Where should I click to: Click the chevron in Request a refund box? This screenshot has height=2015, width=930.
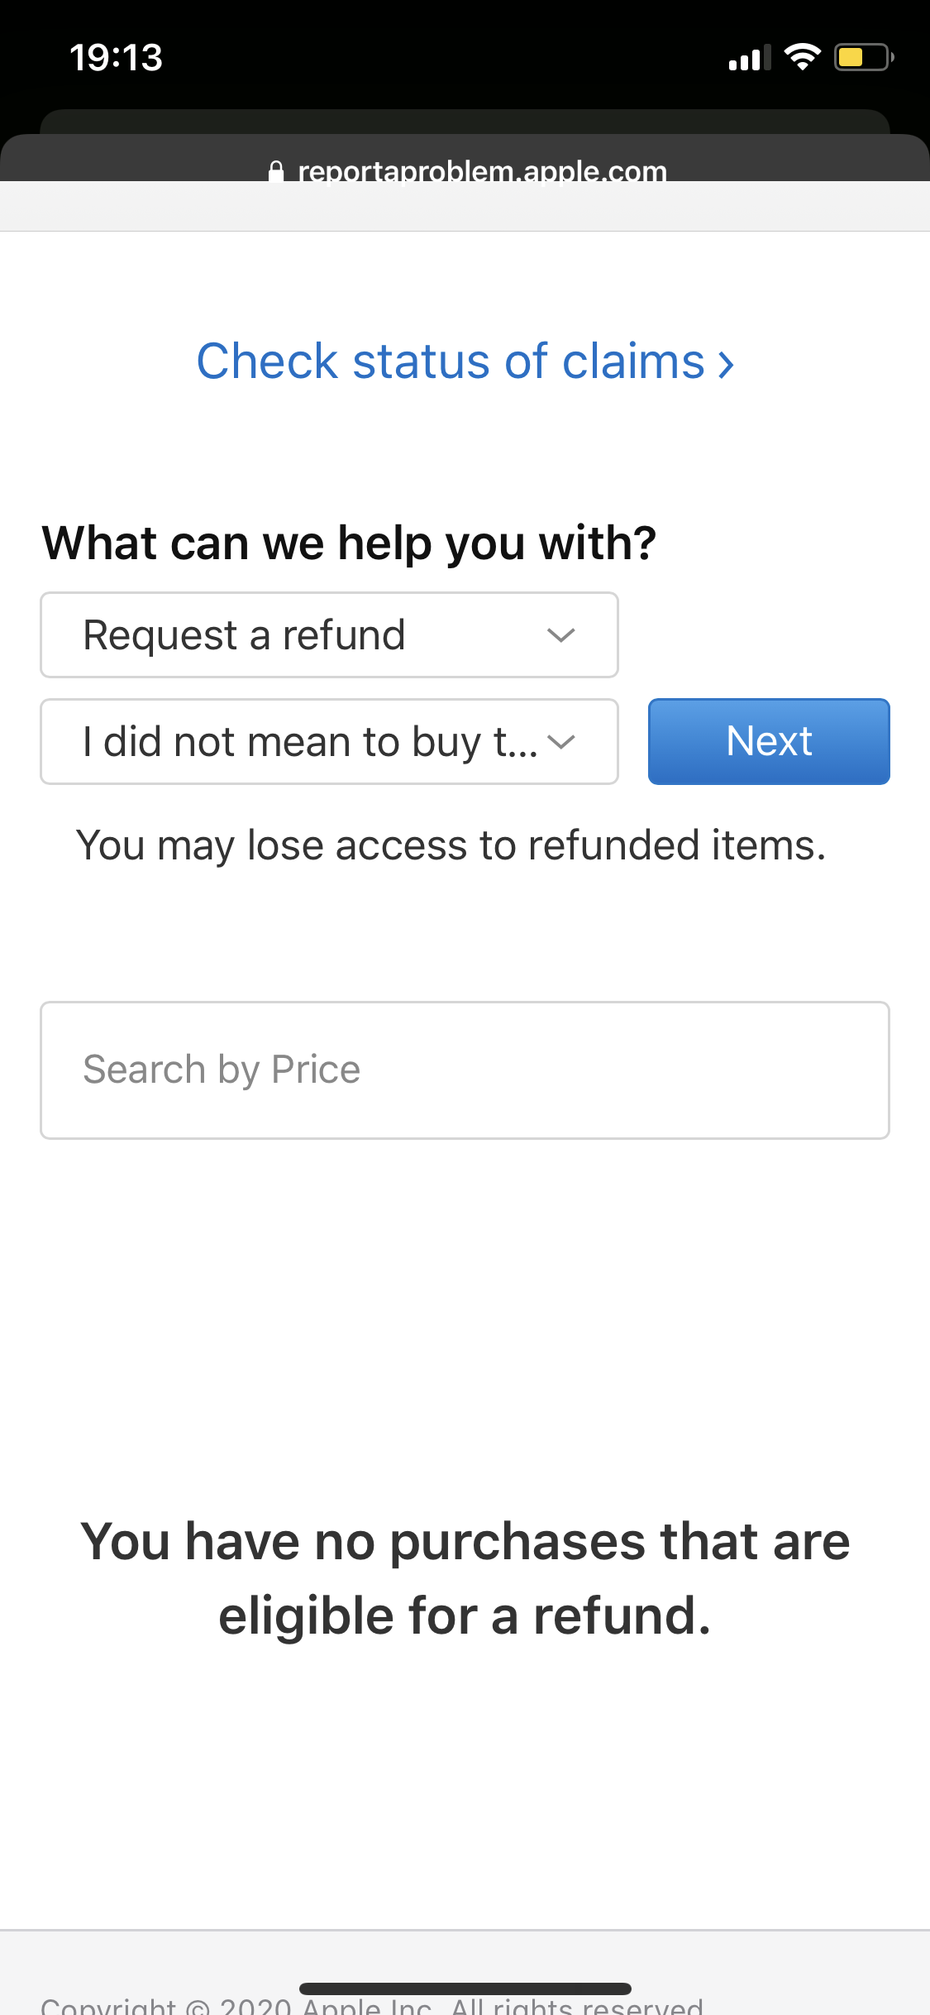[560, 635]
